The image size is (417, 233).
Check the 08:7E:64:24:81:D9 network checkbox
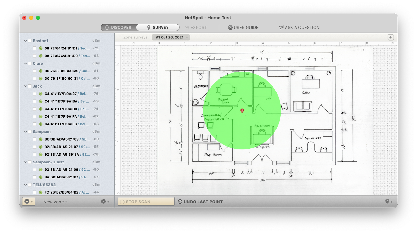click(35, 56)
